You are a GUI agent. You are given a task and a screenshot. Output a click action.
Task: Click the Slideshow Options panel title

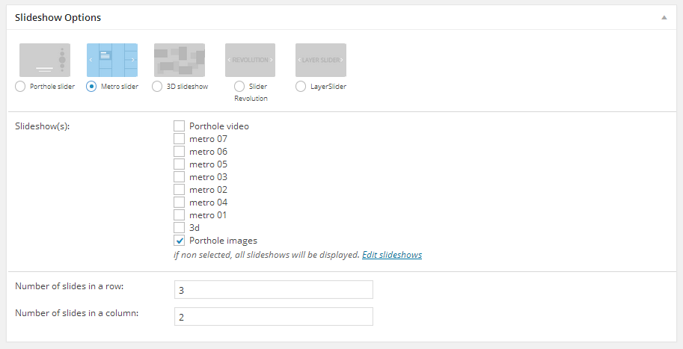click(58, 17)
